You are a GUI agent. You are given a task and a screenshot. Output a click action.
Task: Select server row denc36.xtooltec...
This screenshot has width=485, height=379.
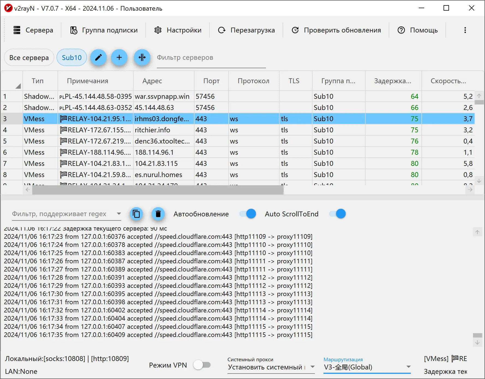tap(238, 141)
